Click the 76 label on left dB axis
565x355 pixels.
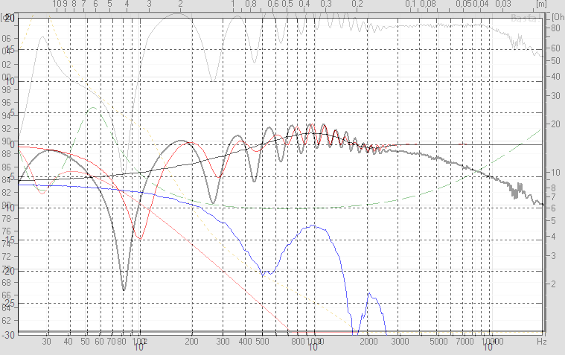pos(6,231)
